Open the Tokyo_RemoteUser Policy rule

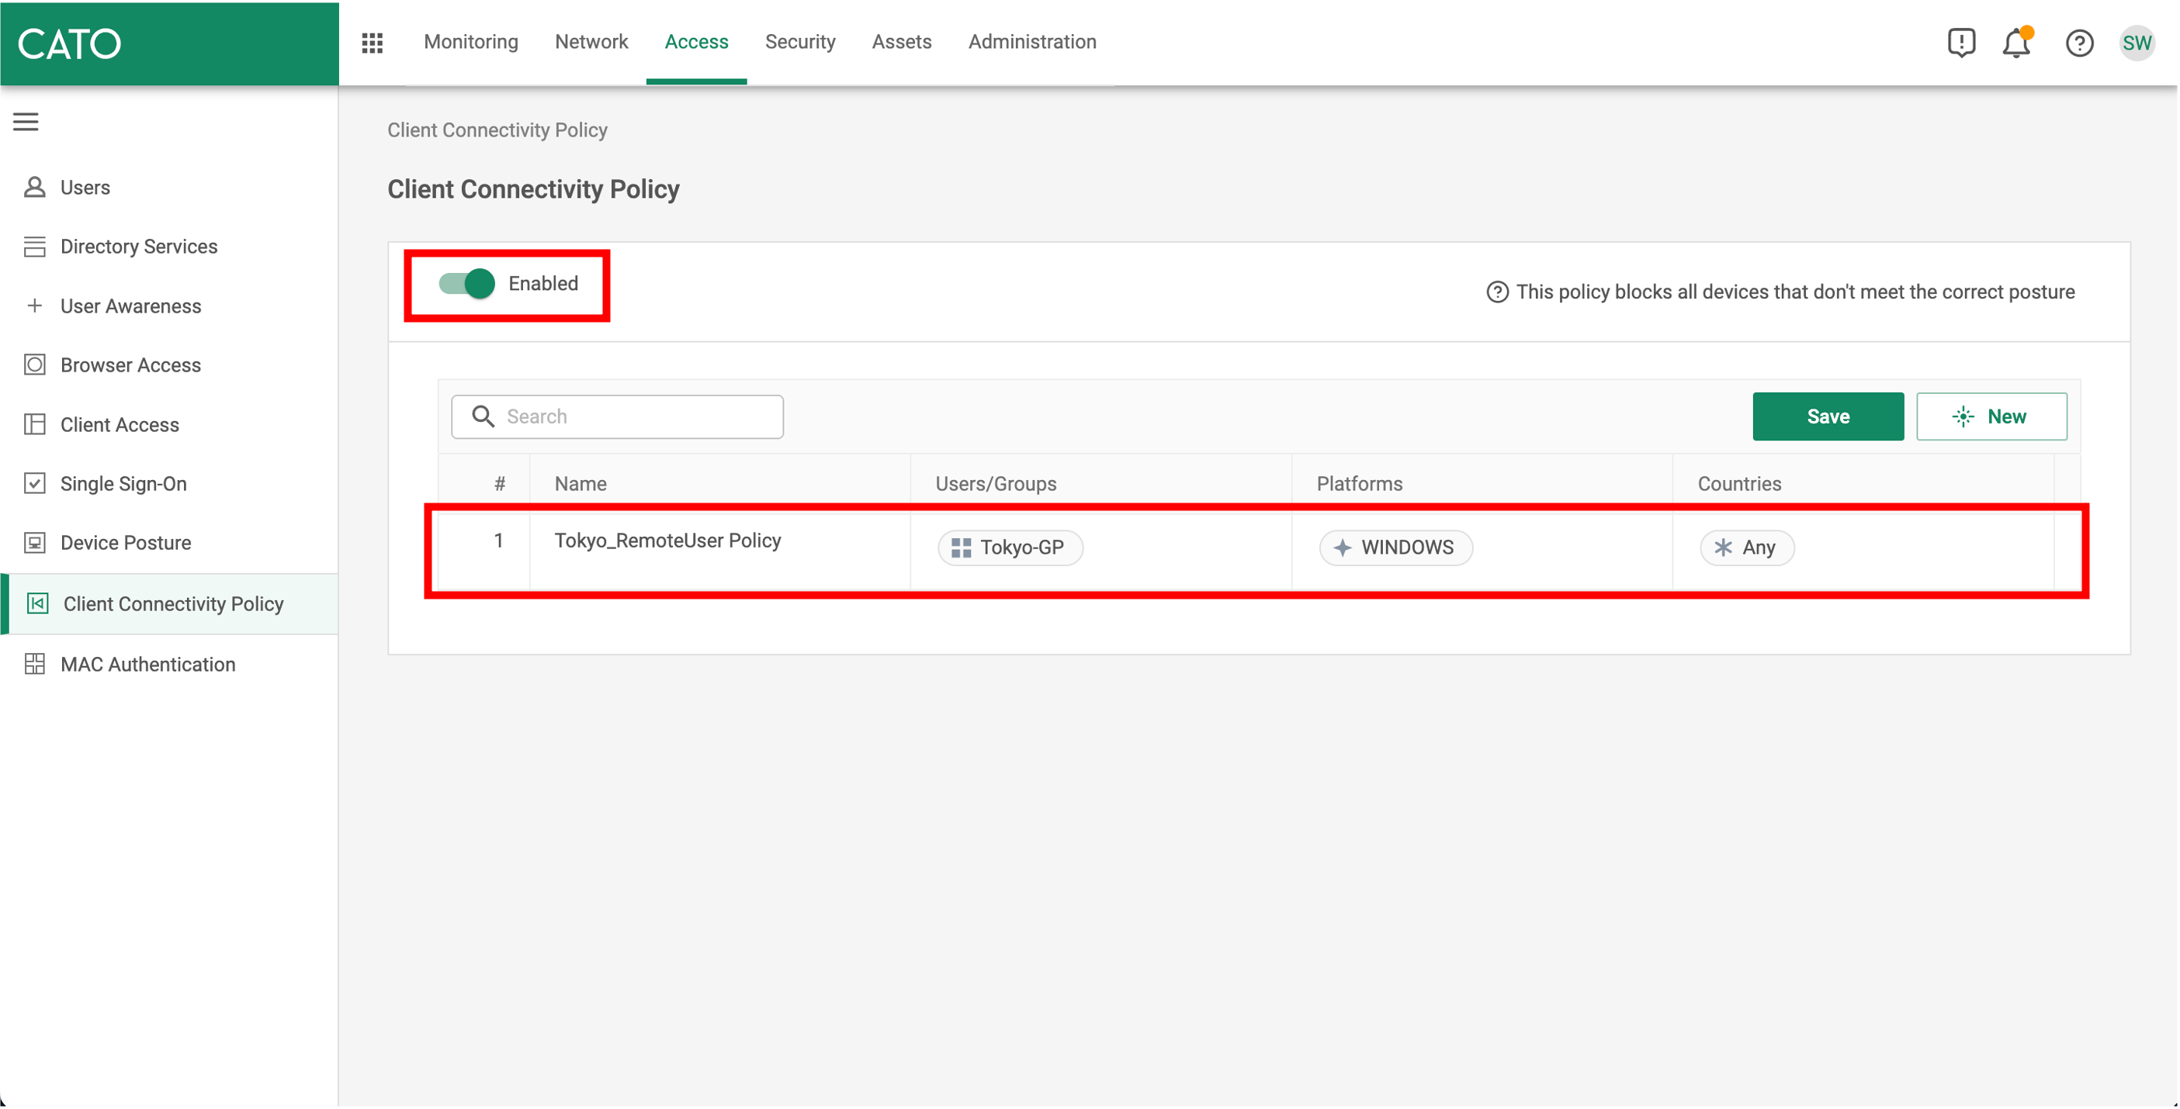667,541
